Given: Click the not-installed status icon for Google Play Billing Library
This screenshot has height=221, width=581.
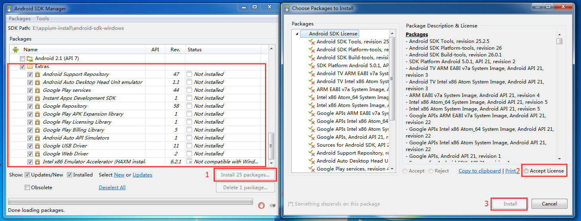Looking at the screenshot, I should point(189,130).
